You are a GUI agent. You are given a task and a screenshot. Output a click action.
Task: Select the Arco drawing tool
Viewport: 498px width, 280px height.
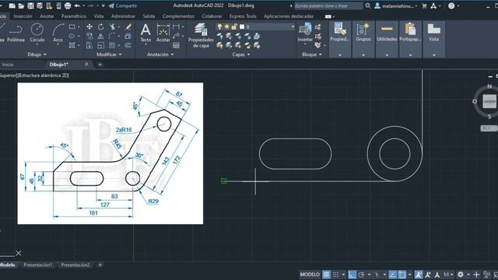pos(58,33)
